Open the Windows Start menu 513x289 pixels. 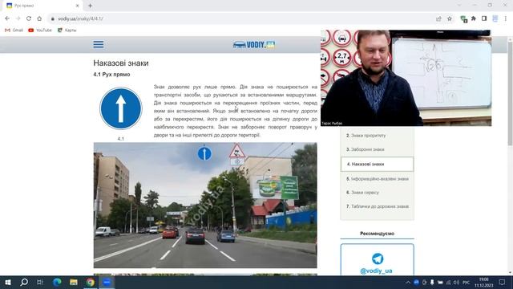coord(8,282)
